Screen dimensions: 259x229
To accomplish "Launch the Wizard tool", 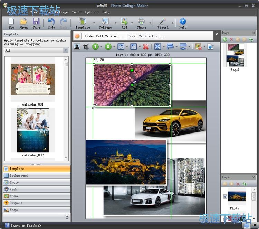I will [x=163, y=23].
